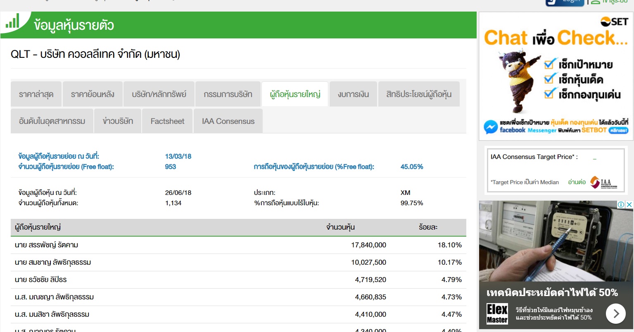Click the เช็กหุ้นเด็ด line in the ad

(574, 79)
